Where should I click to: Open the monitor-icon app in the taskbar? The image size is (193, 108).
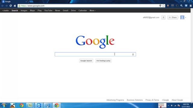[x=48, y=105]
